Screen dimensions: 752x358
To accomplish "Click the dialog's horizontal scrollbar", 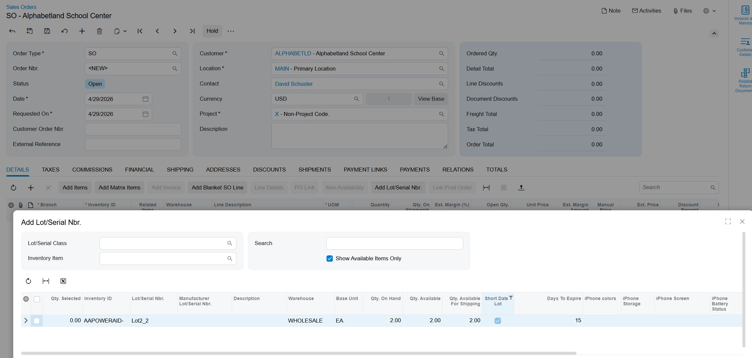I will coord(299,353).
